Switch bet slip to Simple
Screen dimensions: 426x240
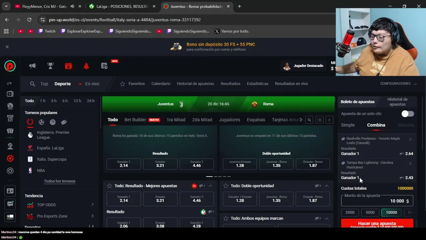pos(348,125)
